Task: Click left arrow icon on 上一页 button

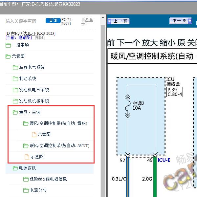Action: click(109, 21)
